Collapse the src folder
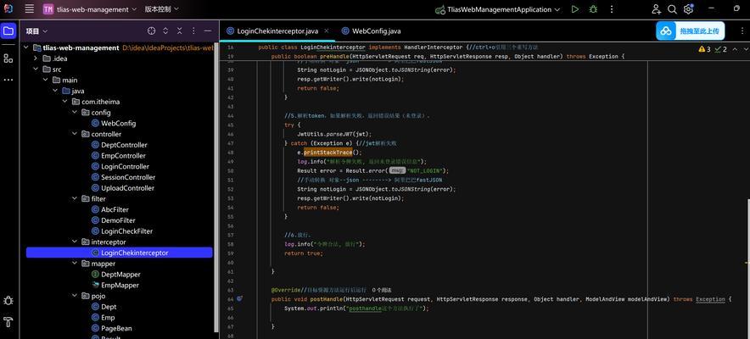Viewport: 750px width, 339px height. pos(36,69)
